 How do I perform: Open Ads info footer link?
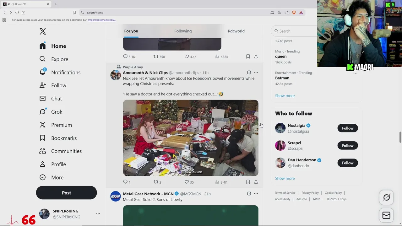301,199
